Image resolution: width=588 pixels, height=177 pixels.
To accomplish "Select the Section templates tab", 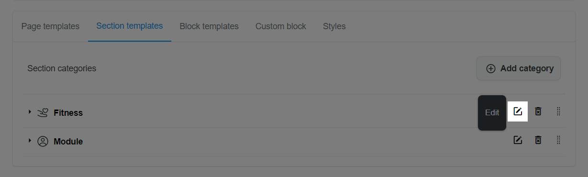I will coord(130,26).
